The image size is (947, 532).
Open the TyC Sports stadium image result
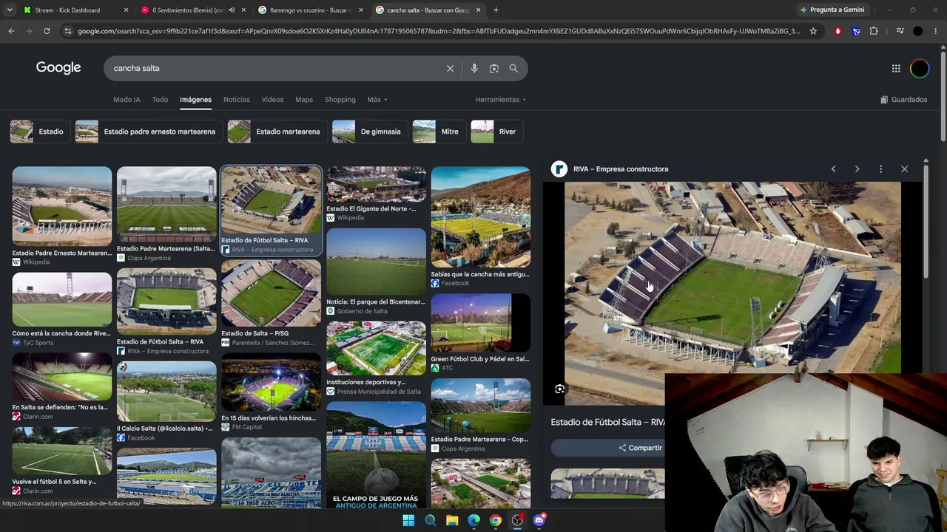[62, 300]
